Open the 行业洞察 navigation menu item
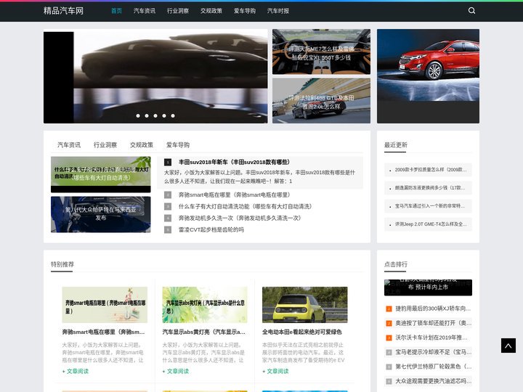The height and width of the screenshot is (392, 523). pos(178,11)
